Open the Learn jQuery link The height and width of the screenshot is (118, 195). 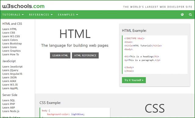click(10, 70)
